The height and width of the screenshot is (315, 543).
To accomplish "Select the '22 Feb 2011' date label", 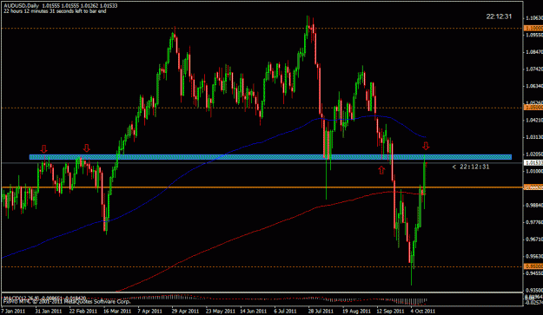I will (83, 311).
